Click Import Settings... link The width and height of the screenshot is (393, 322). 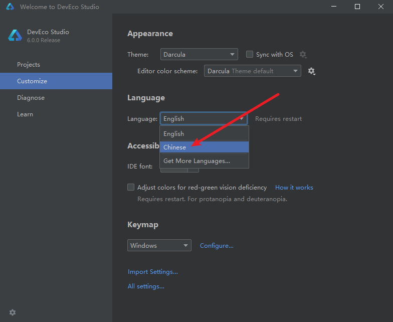pos(152,272)
